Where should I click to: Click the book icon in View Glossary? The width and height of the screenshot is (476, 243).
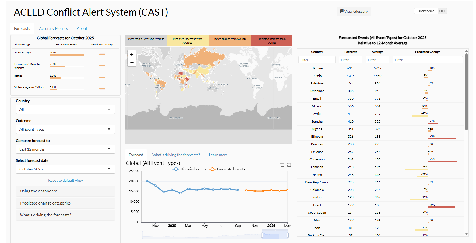click(x=342, y=11)
